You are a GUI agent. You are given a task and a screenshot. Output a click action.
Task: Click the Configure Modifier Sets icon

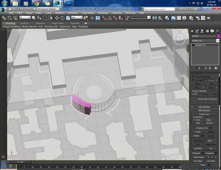coord(216,68)
